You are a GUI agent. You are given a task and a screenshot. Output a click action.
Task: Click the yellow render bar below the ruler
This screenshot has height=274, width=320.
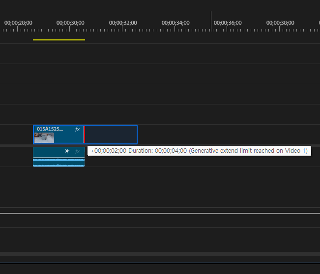pos(59,40)
